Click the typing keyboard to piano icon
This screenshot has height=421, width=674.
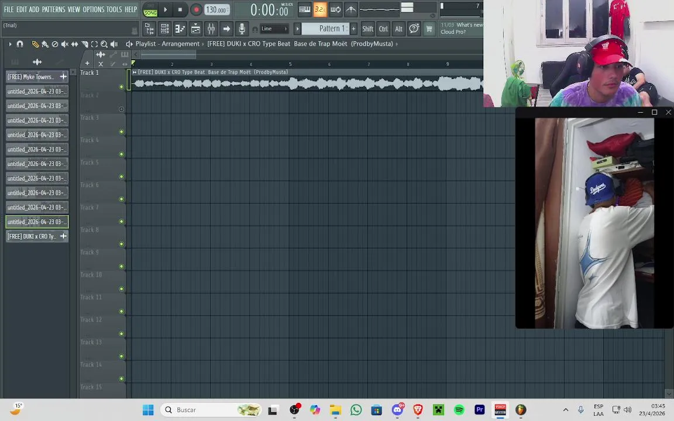[304, 9]
